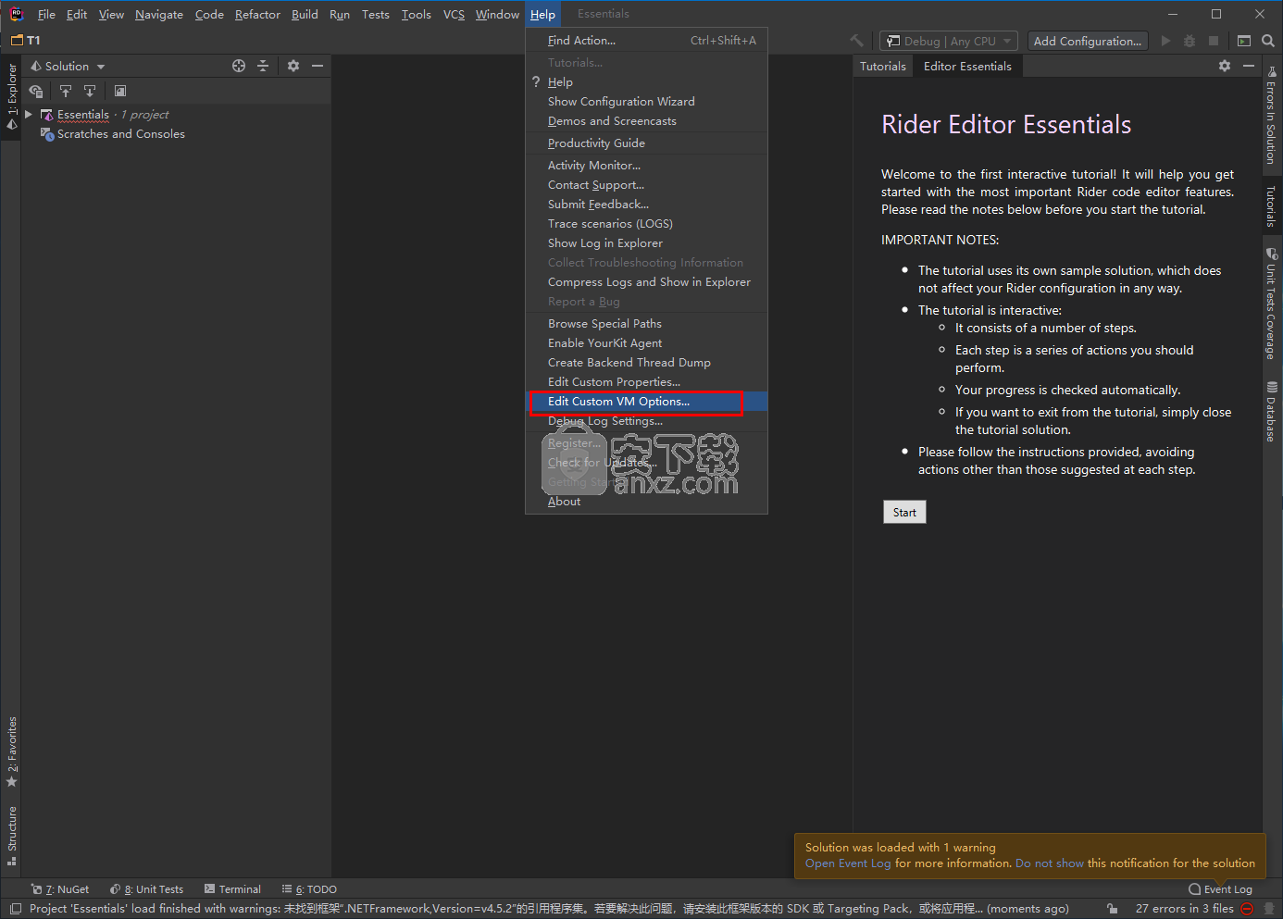The image size is (1283, 919).
Task: Select Edit Custom VM Options menu entry
Action: 646,402
